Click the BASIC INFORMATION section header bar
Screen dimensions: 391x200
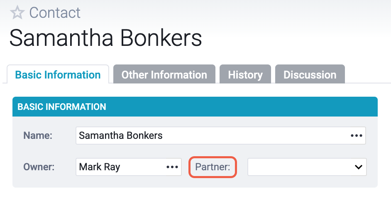(195, 107)
